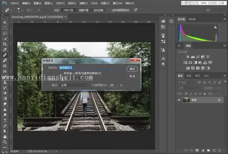
Task: Open the collapsed Swatches grid panel
Action: coord(163,27)
